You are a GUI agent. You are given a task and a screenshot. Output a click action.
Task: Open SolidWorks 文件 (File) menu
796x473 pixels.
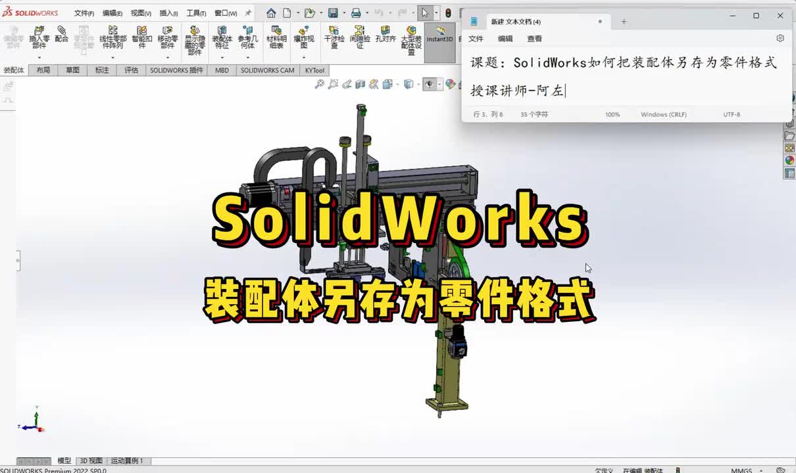click(x=84, y=13)
